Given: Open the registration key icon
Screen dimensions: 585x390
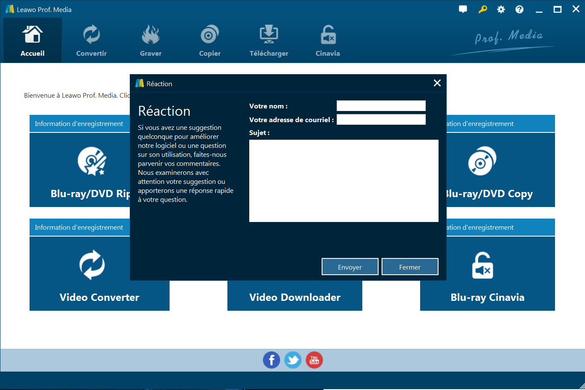Looking at the screenshot, I should click(x=483, y=9).
